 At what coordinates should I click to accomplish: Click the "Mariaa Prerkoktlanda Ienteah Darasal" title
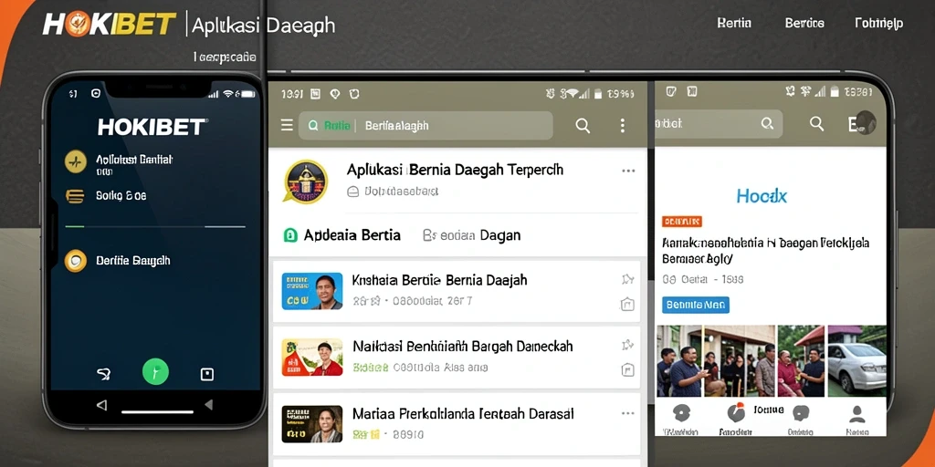tap(463, 413)
